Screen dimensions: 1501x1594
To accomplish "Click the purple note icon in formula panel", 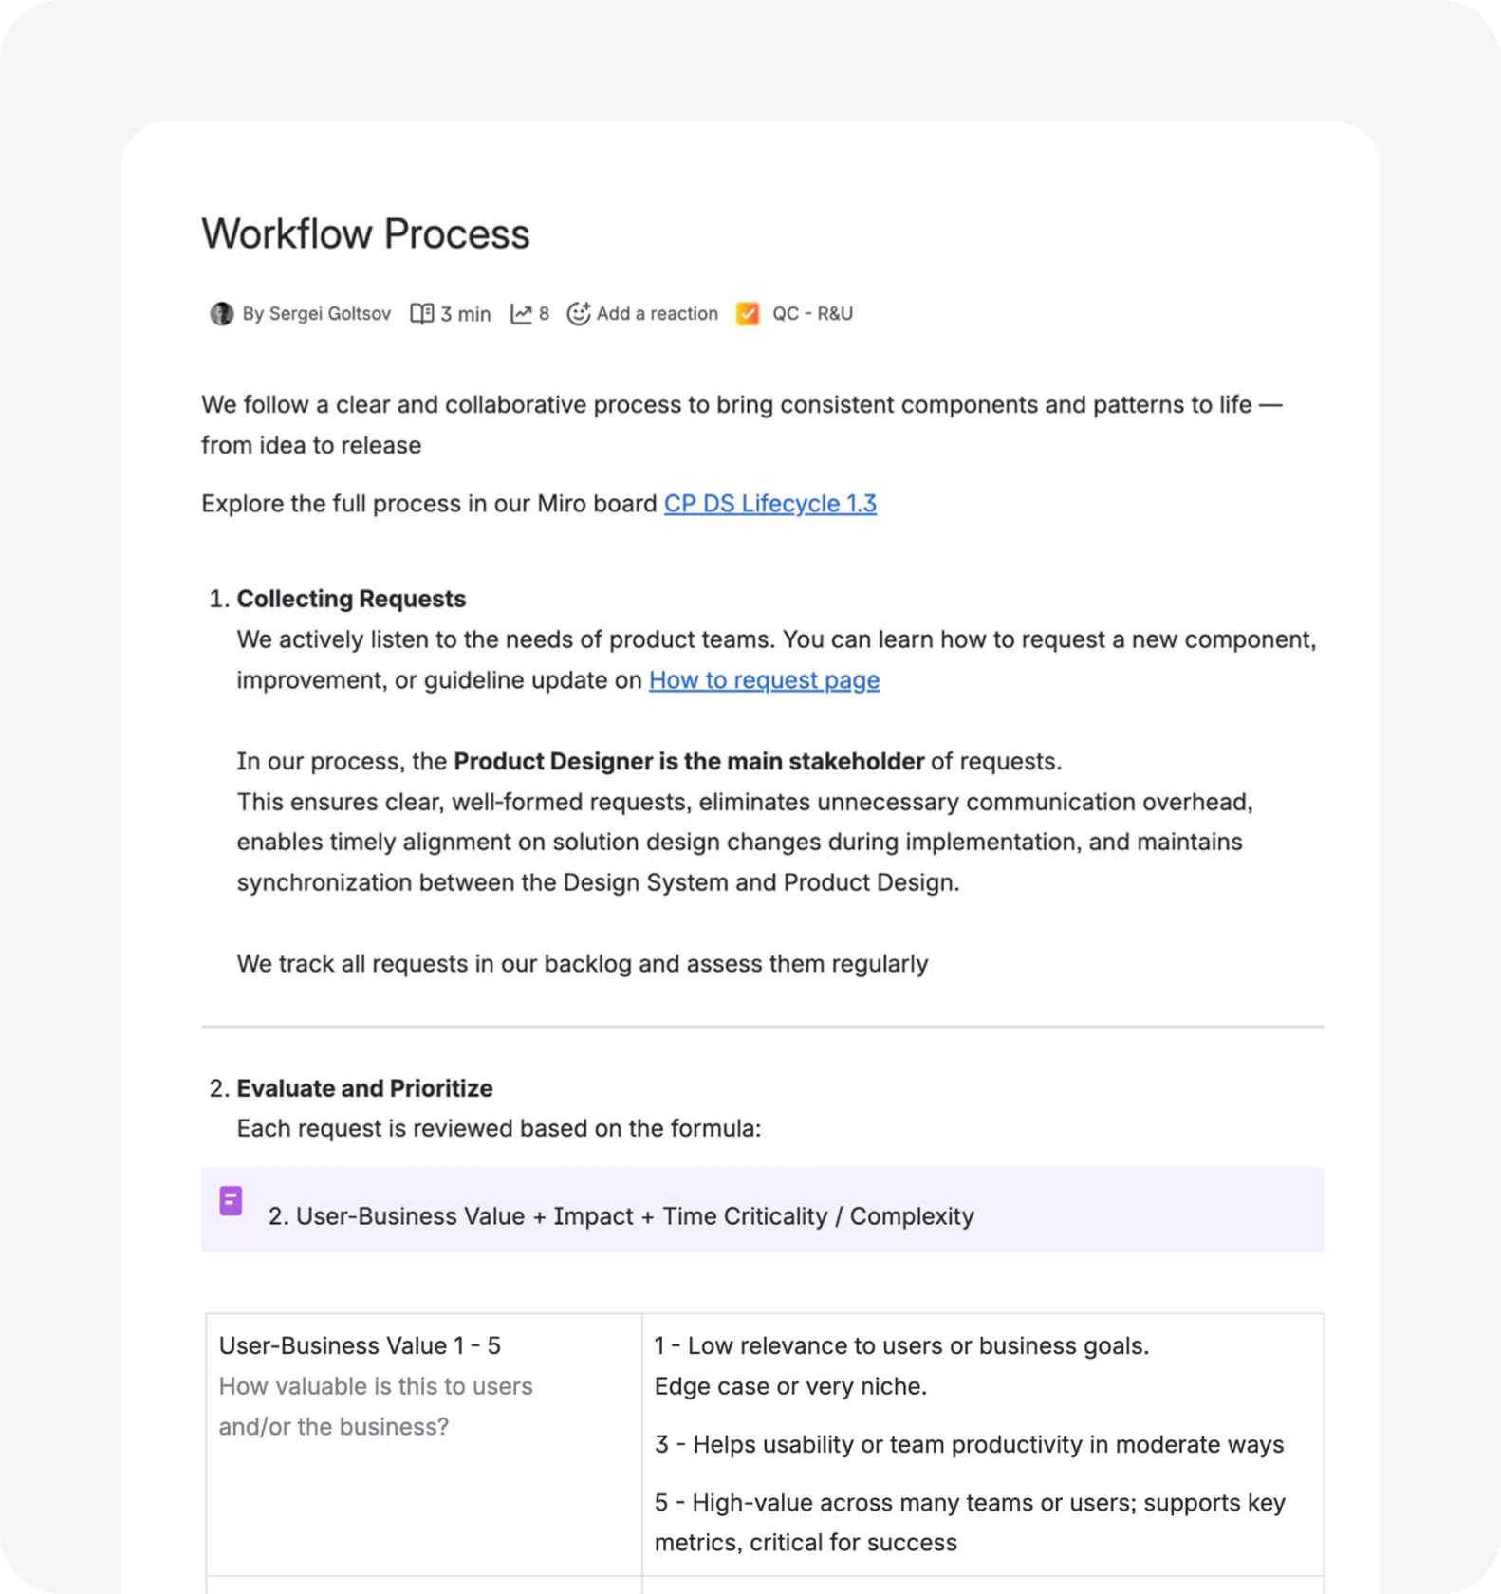I will click(x=231, y=1201).
